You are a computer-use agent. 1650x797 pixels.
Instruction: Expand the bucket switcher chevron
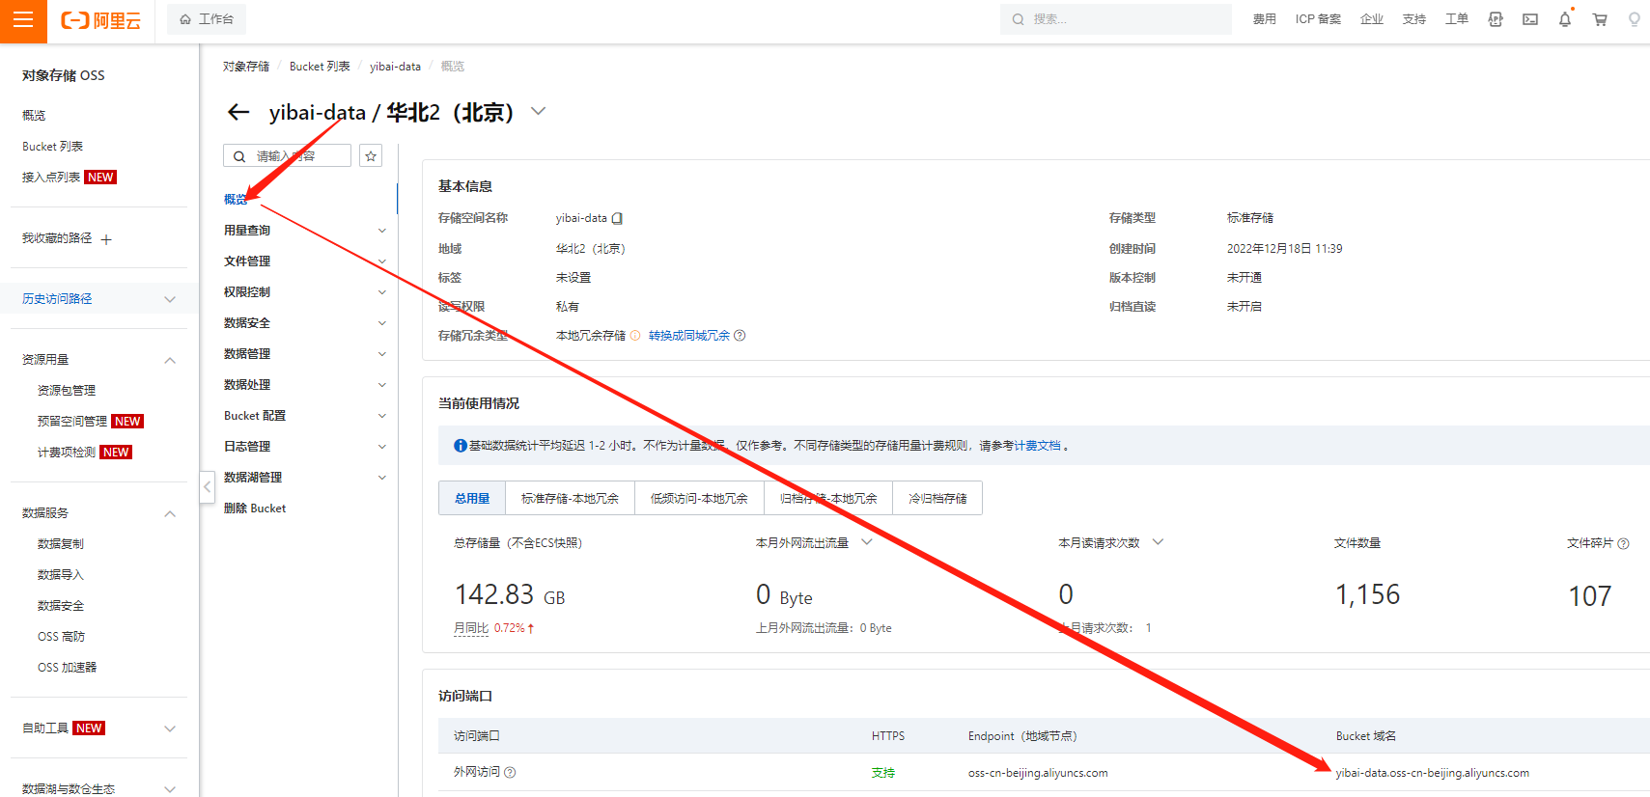(539, 112)
